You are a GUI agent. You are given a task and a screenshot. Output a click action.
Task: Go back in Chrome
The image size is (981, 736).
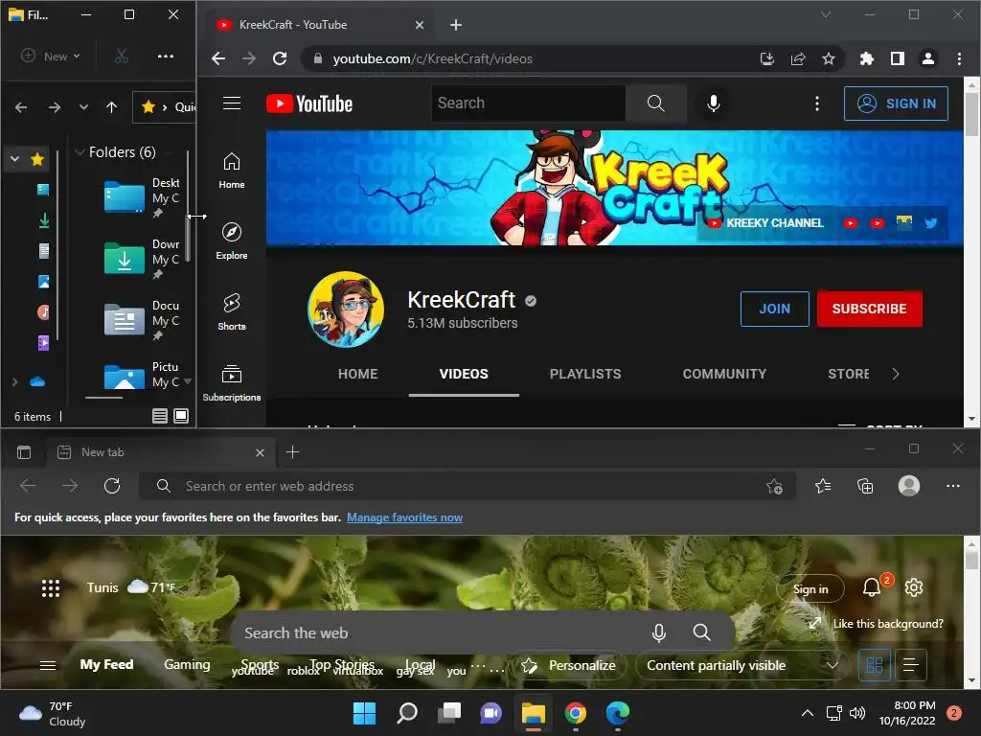click(x=218, y=58)
